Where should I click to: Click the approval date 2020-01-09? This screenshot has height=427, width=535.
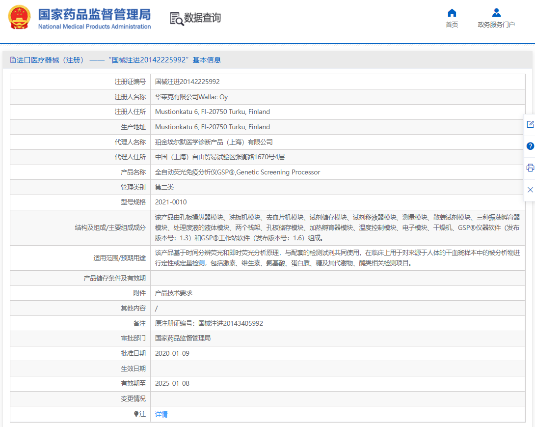[172, 354]
